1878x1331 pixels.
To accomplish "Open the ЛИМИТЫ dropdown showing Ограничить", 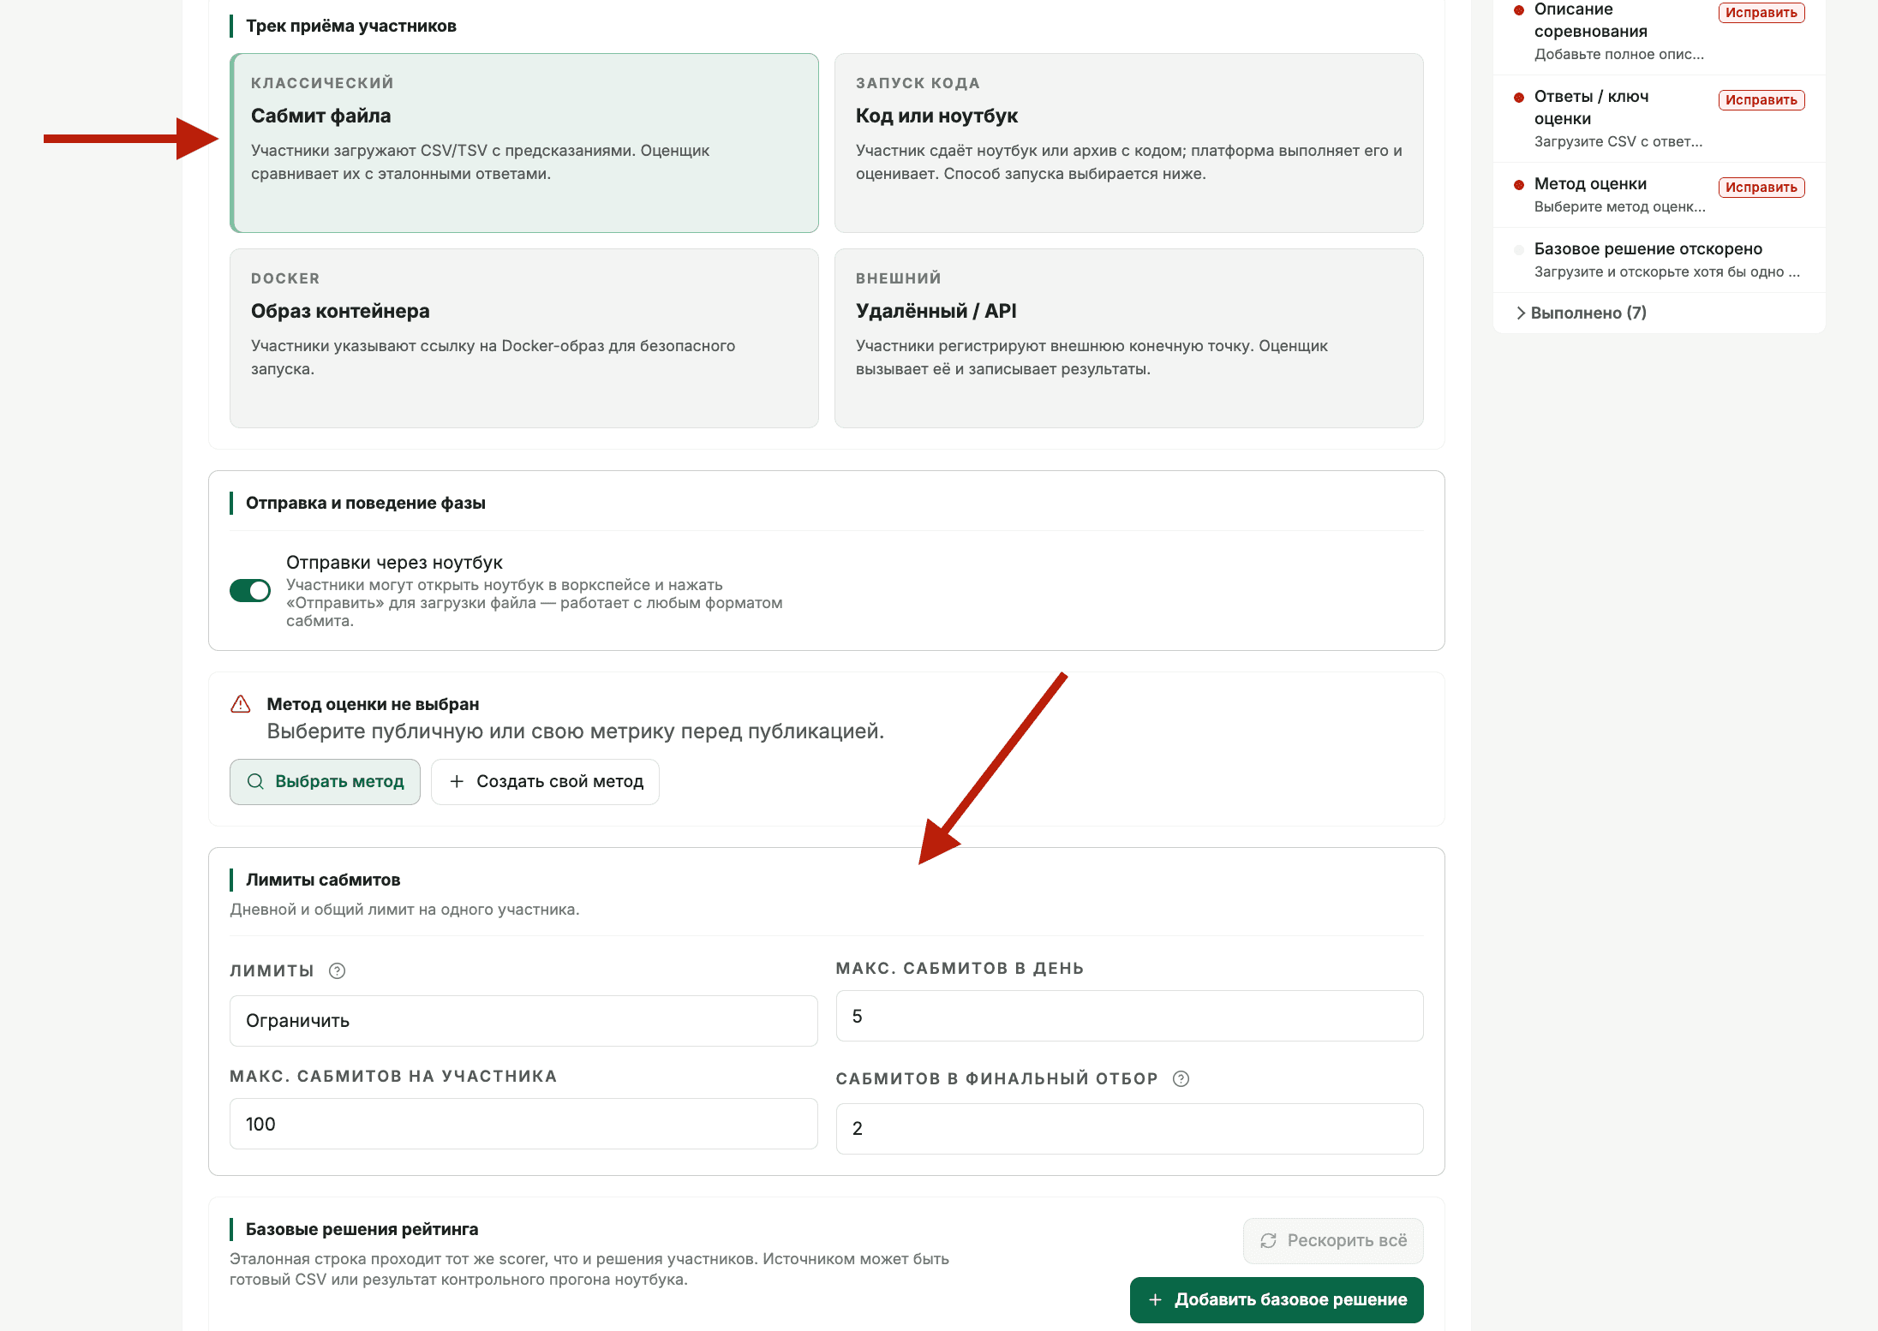I will click(x=523, y=1021).
